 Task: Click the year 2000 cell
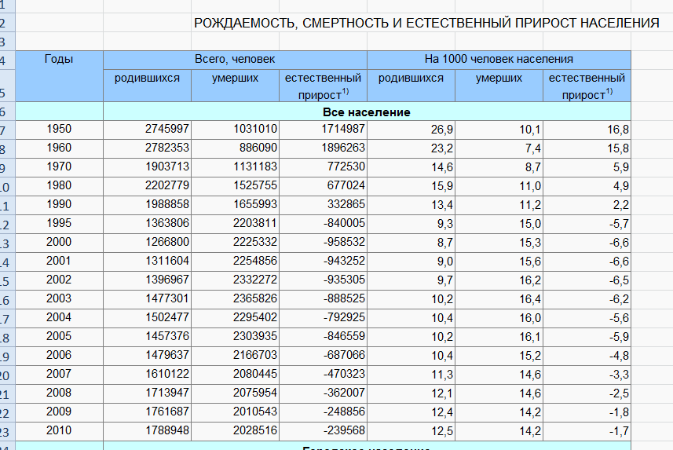click(x=59, y=242)
